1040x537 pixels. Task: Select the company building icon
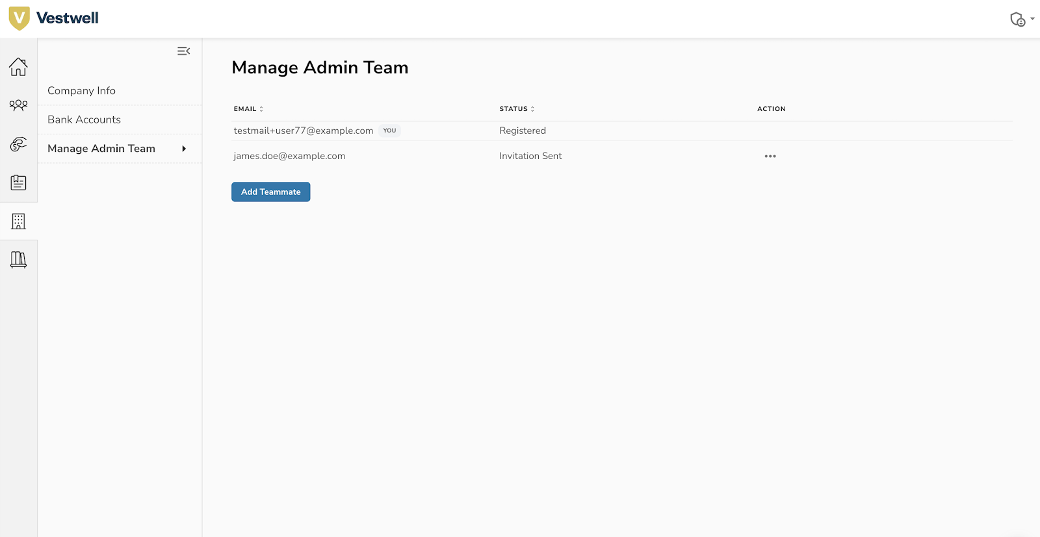coord(18,221)
